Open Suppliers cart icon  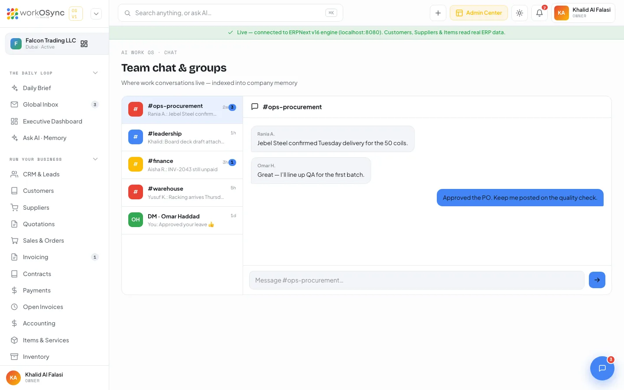point(14,208)
